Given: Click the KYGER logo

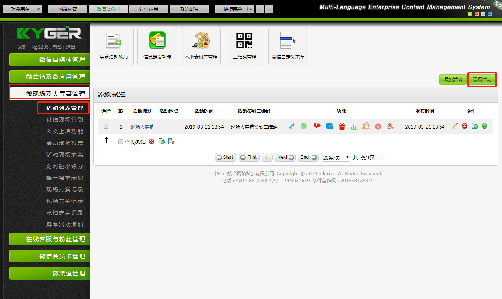Looking at the screenshot, I should 49,33.
